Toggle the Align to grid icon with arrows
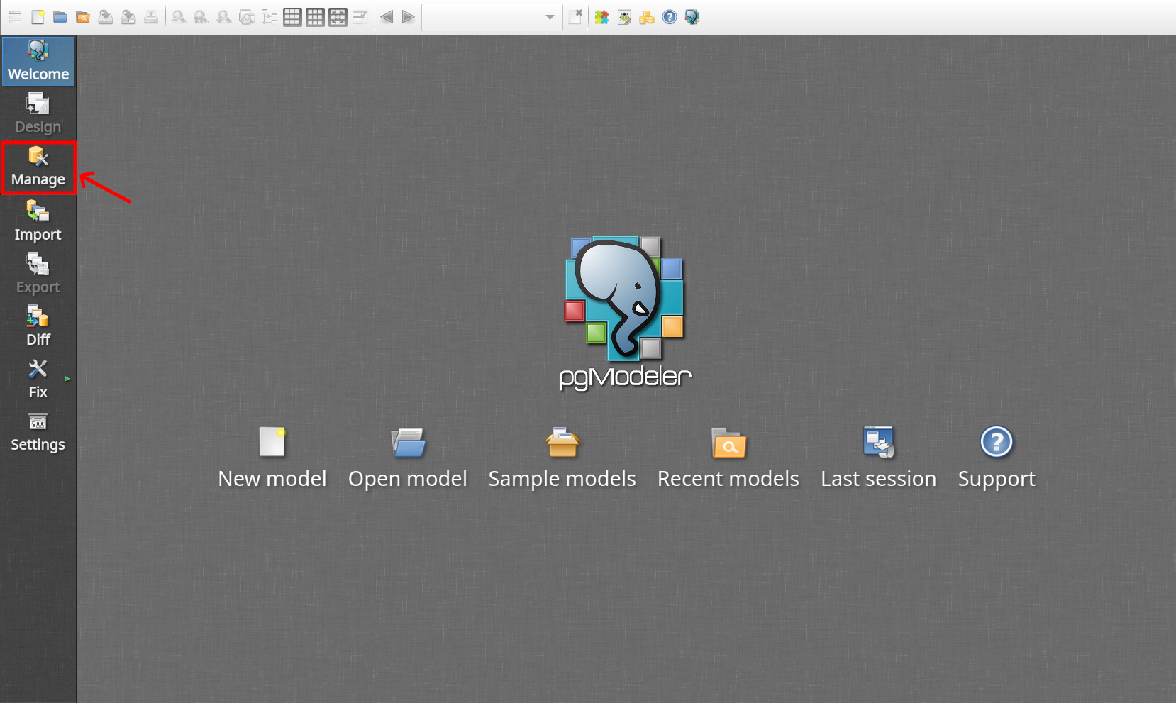Image resolution: width=1176 pixels, height=703 pixels. (338, 17)
